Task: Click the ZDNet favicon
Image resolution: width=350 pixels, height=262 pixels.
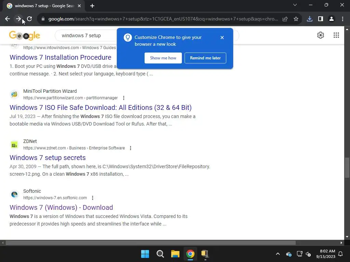Action: click(x=14, y=145)
